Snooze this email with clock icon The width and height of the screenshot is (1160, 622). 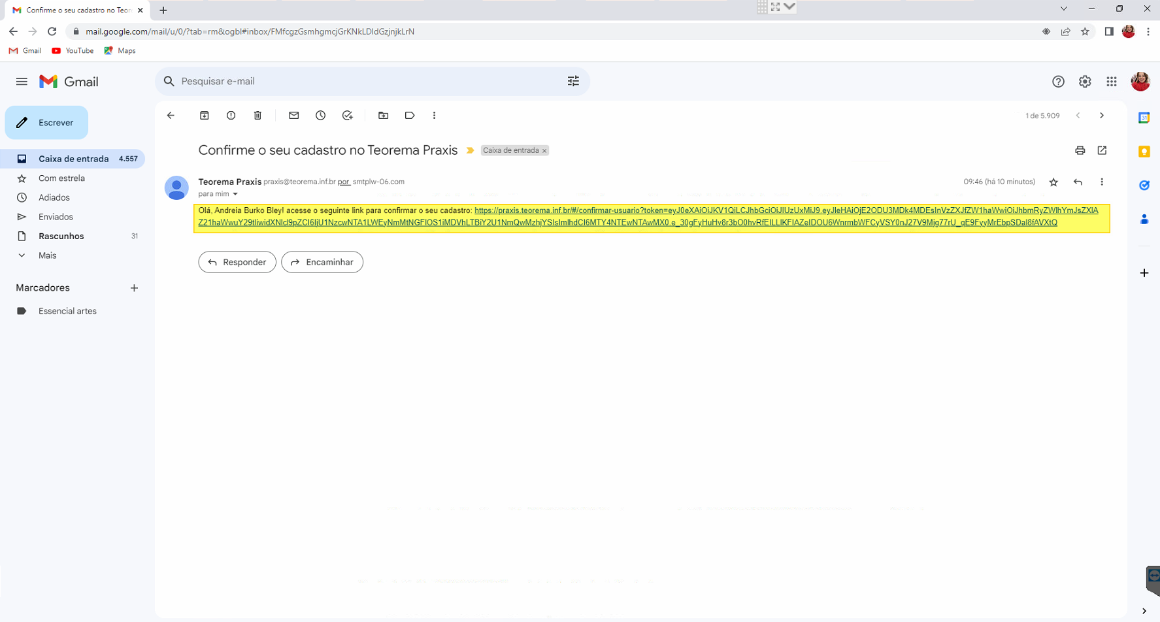coord(321,116)
